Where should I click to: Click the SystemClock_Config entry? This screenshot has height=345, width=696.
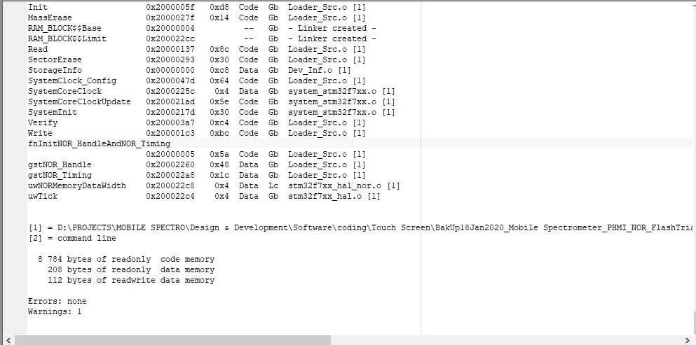(x=72, y=80)
